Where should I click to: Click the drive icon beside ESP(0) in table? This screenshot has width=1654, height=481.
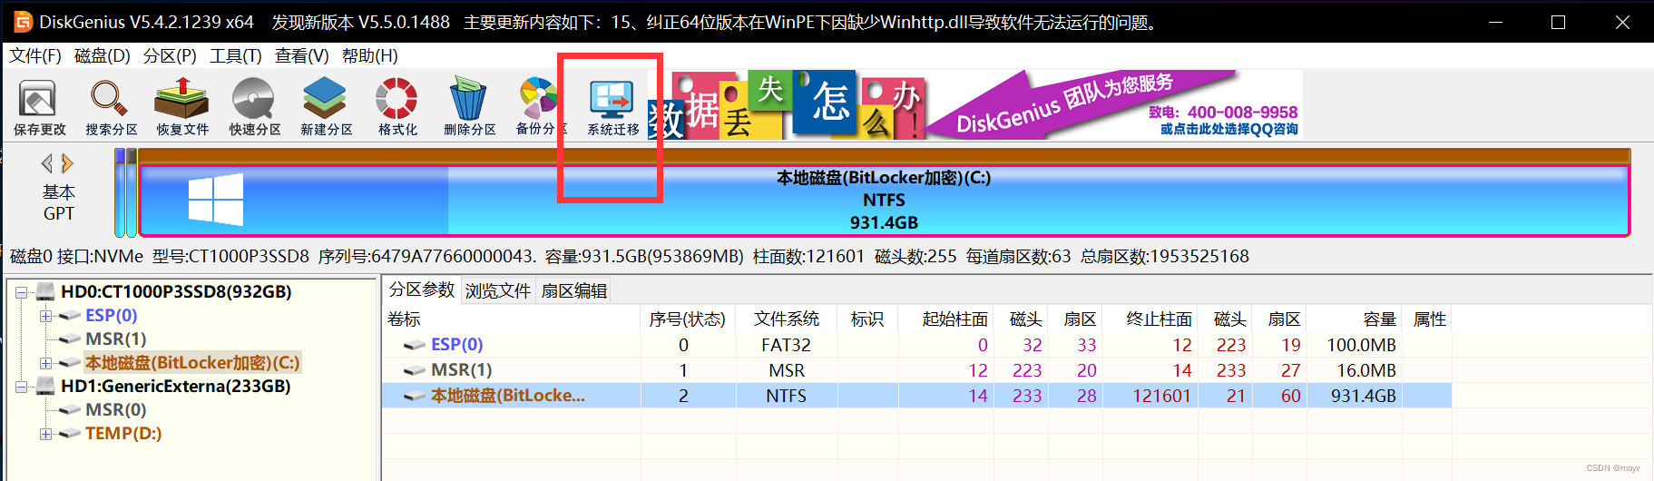415,345
